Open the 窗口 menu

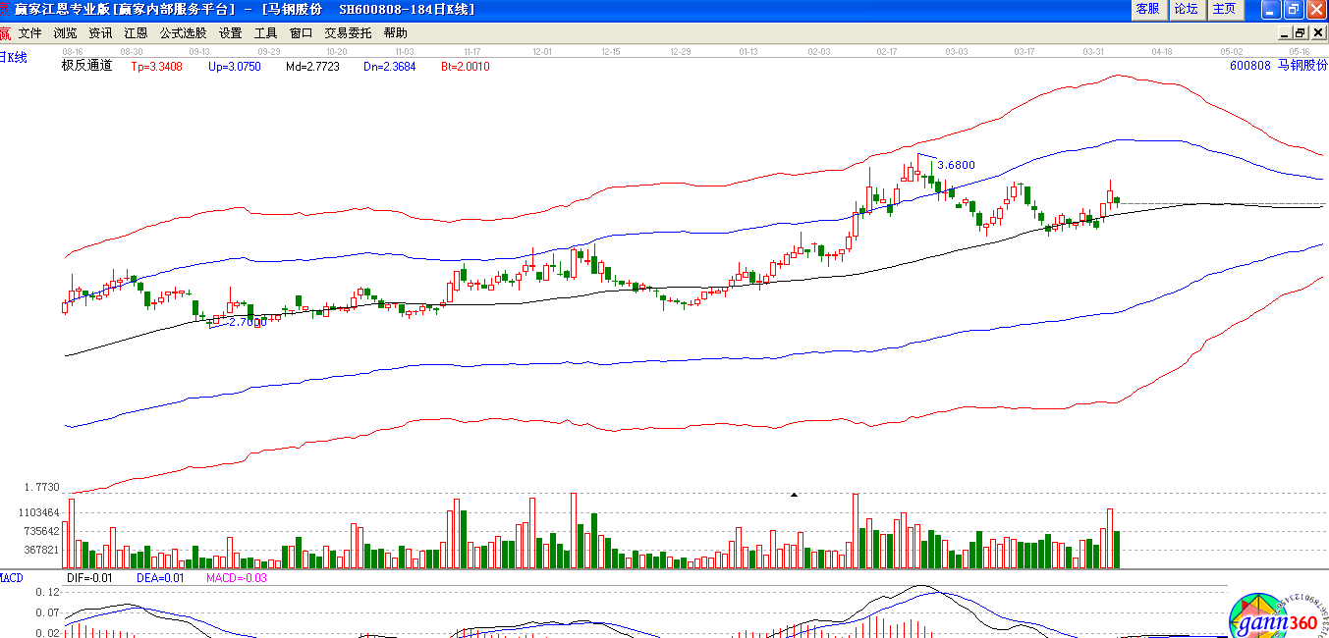[x=301, y=32]
